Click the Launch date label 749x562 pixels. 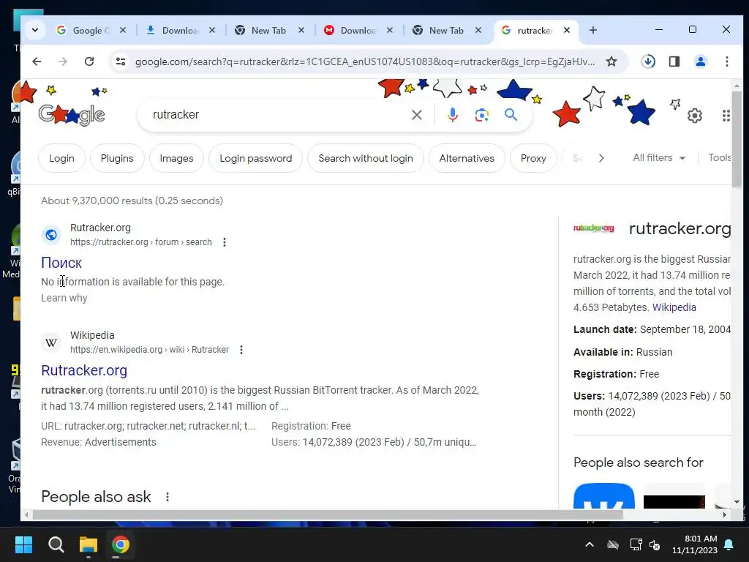click(605, 329)
